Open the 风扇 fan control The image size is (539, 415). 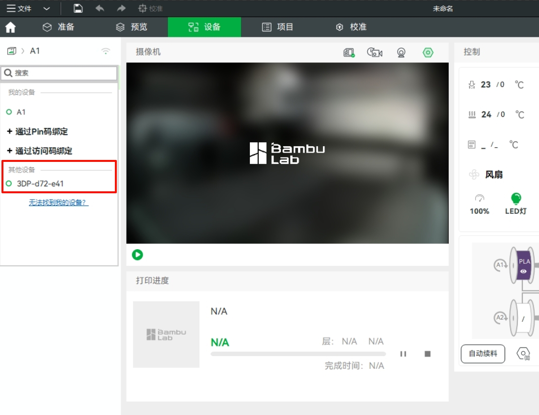486,175
